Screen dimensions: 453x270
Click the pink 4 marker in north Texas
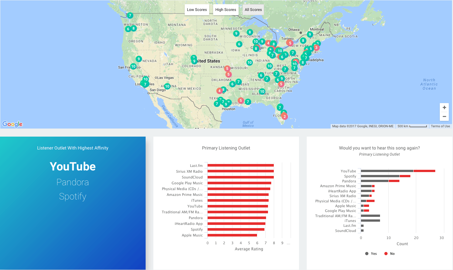pyautogui.click(x=219, y=91)
